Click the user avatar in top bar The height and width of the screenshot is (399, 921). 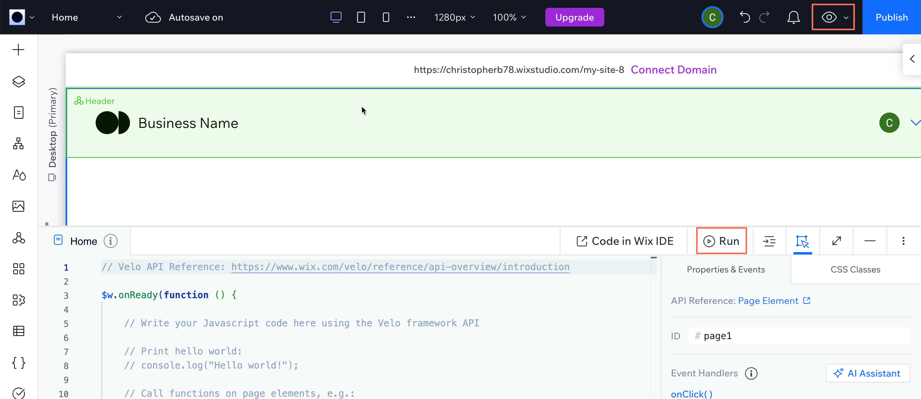(712, 17)
